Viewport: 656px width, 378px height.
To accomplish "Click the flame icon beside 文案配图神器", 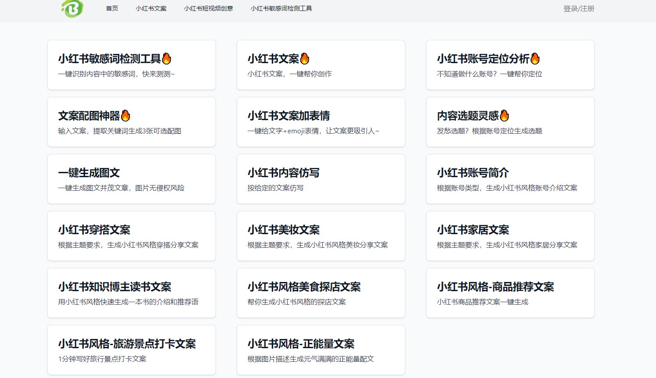I will [x=125, y=115].
